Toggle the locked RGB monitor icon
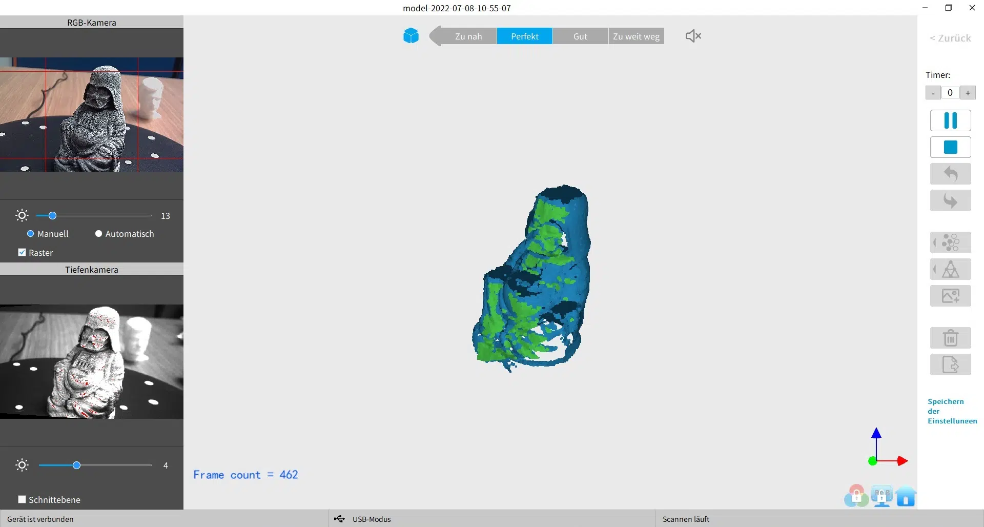This screenshot has width=984, height=527. click(x=881, y=496)
